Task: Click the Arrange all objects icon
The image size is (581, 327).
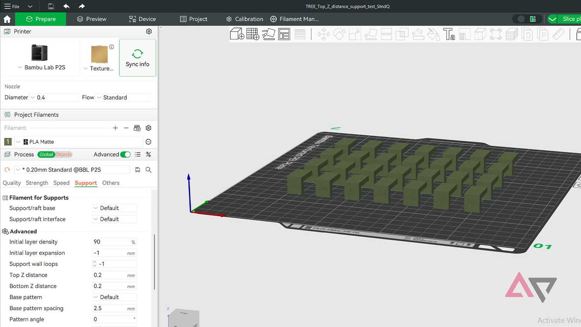Action: pos(284,34)
